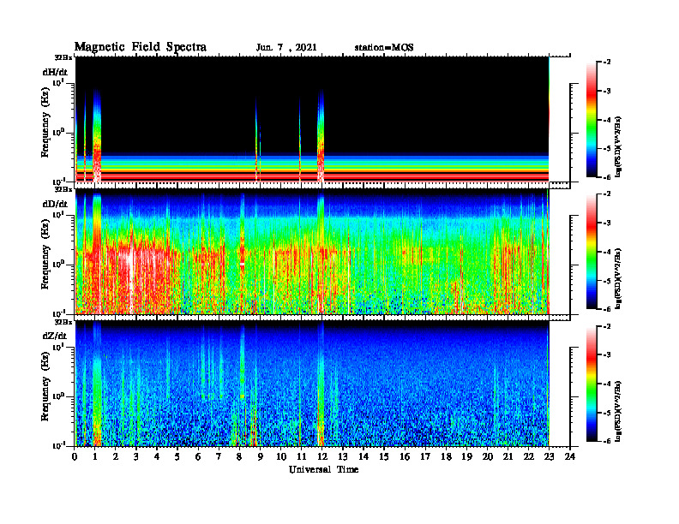Click the "-5" value on dZ/dt color scale
Image resolution: width=679 pixels, height=524 pixels.
(607, 413)
